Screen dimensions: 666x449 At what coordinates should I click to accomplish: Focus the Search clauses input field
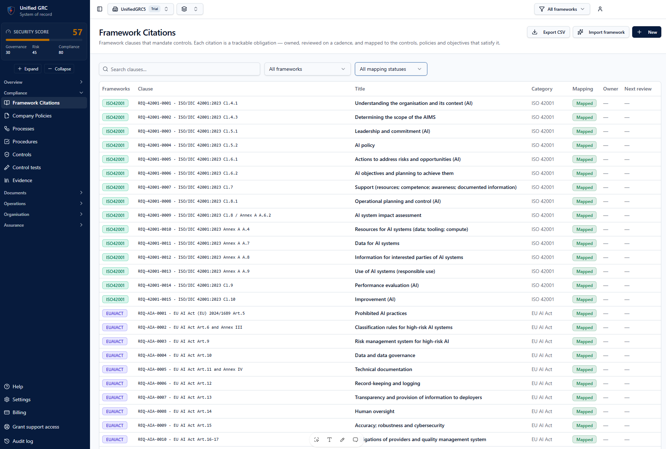pos(180,69)
